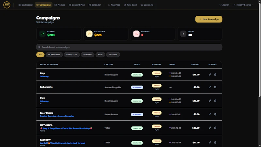Click the Brand / Campaign column header
This screenshot has width=261, height=147.
pyautogui.click(x=49, y=64)
